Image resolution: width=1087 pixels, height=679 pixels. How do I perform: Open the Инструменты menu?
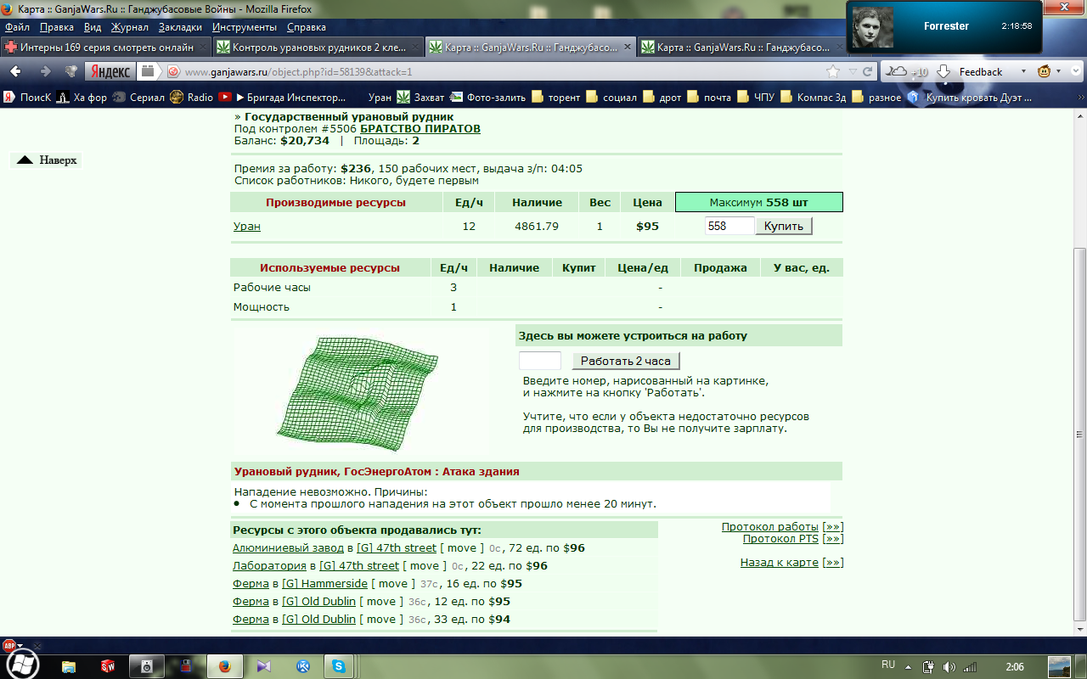pos(245,27)
